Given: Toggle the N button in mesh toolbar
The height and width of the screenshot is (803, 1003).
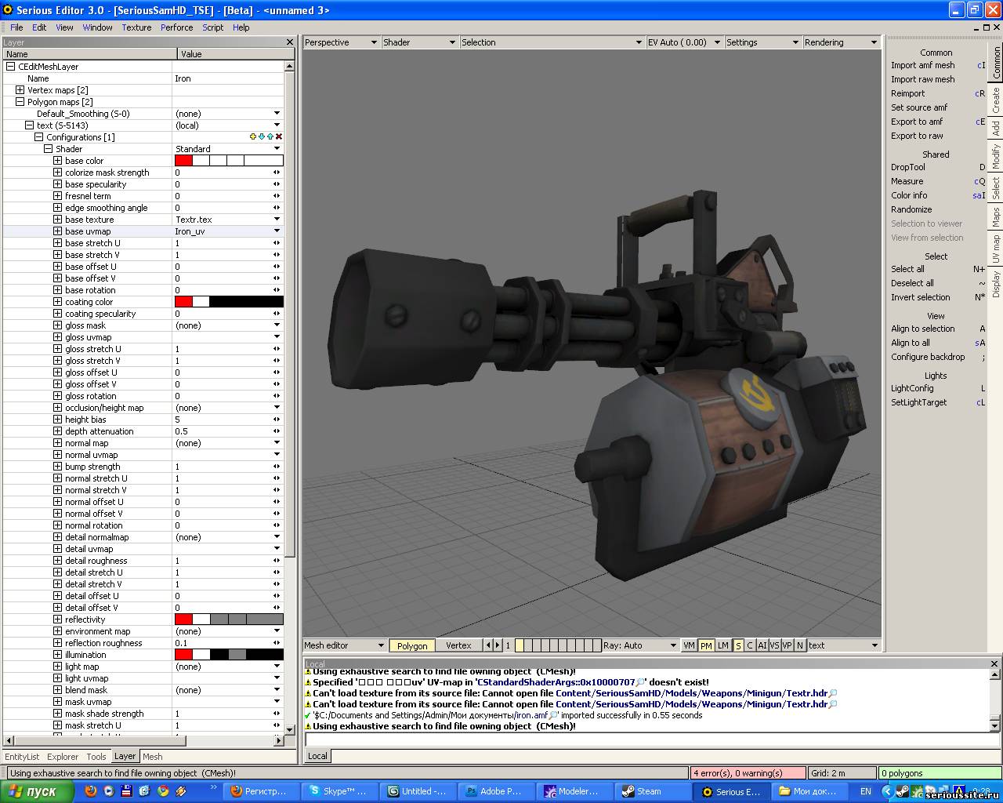Looking at the screenshot, I should point(800,645).
